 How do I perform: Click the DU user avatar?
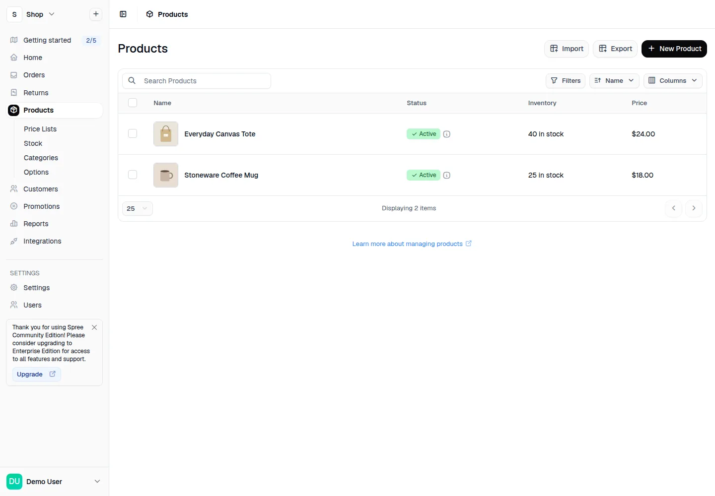point(14,481)
